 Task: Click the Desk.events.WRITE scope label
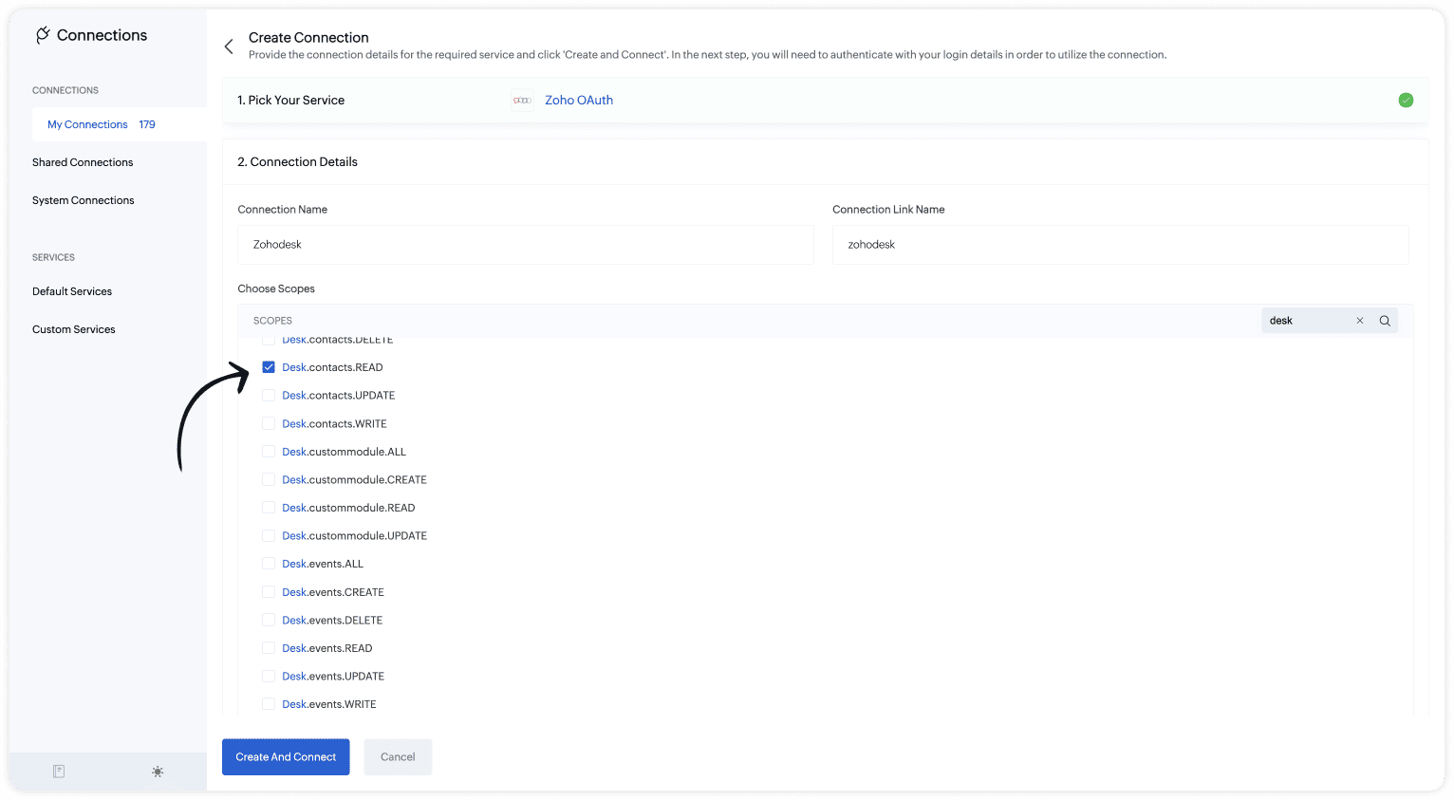(329, 704)
